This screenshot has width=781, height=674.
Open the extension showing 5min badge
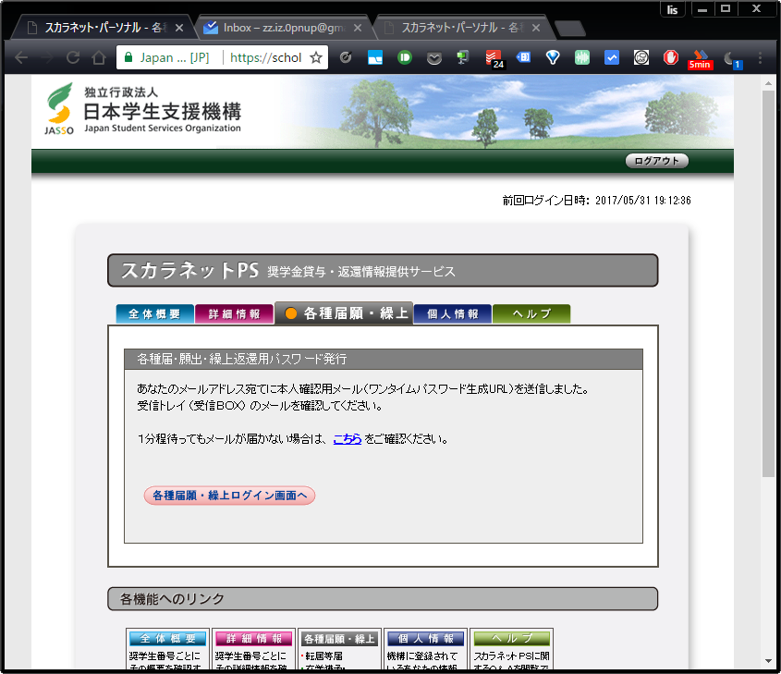click(x=700, y=59)
